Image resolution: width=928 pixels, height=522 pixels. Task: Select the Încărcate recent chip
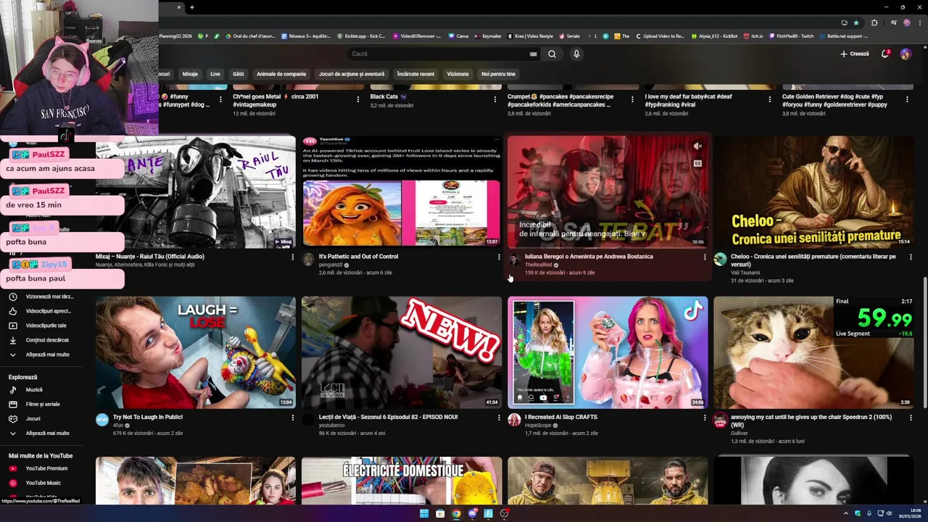click(x=415, y=74)
